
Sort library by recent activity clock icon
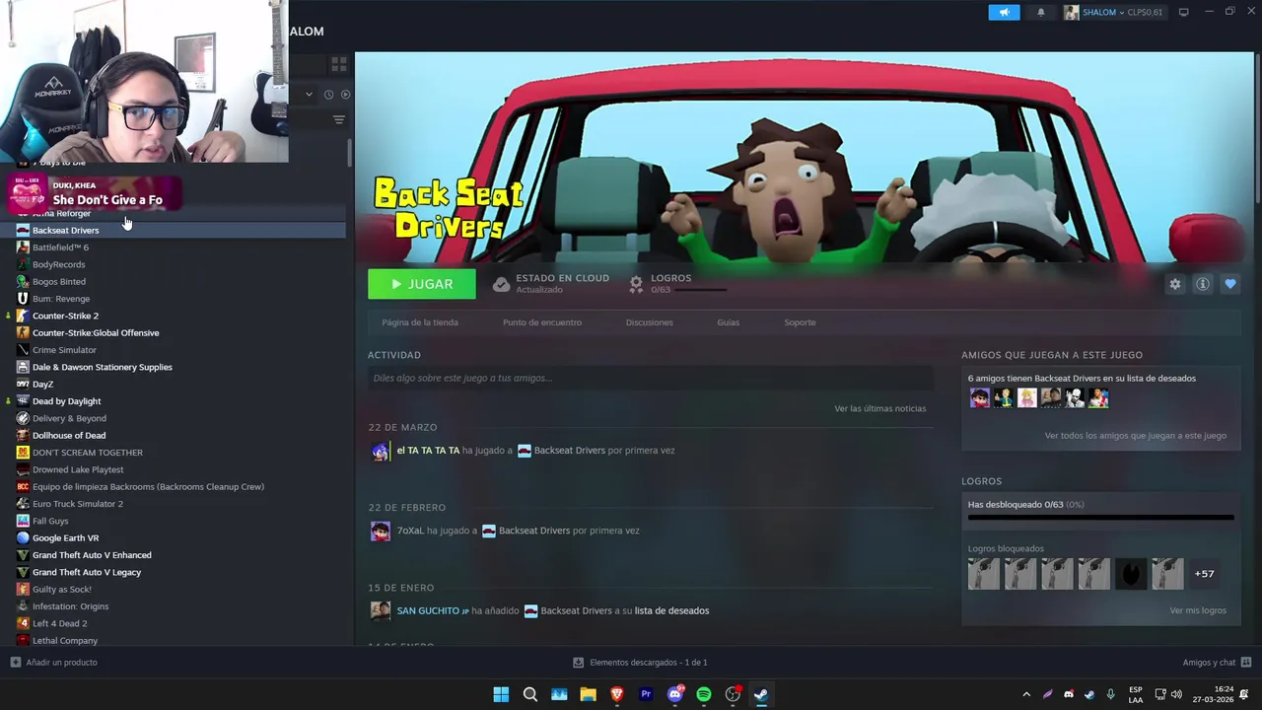tap(328, 95)
